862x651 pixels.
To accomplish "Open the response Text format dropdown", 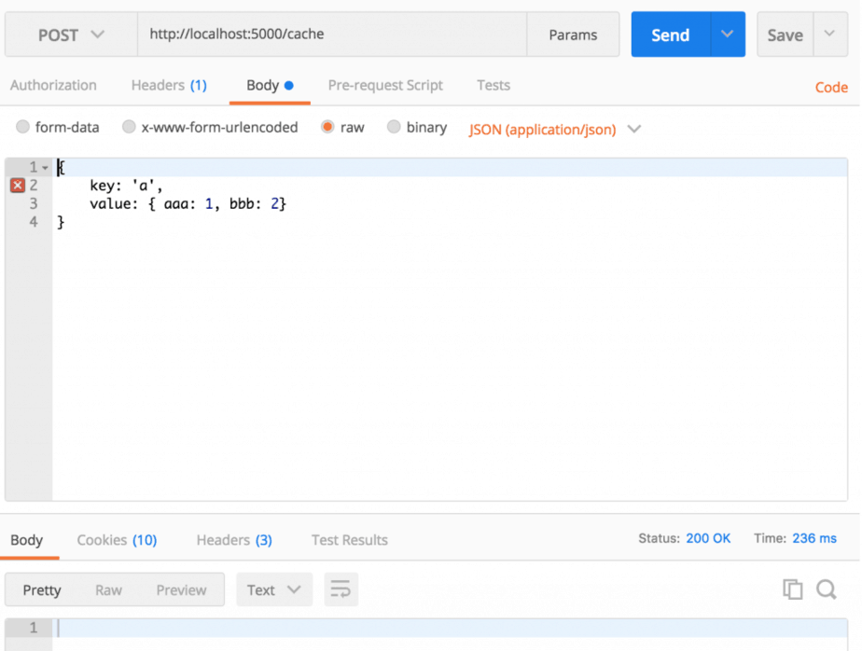I will click(x=273, y=589).
